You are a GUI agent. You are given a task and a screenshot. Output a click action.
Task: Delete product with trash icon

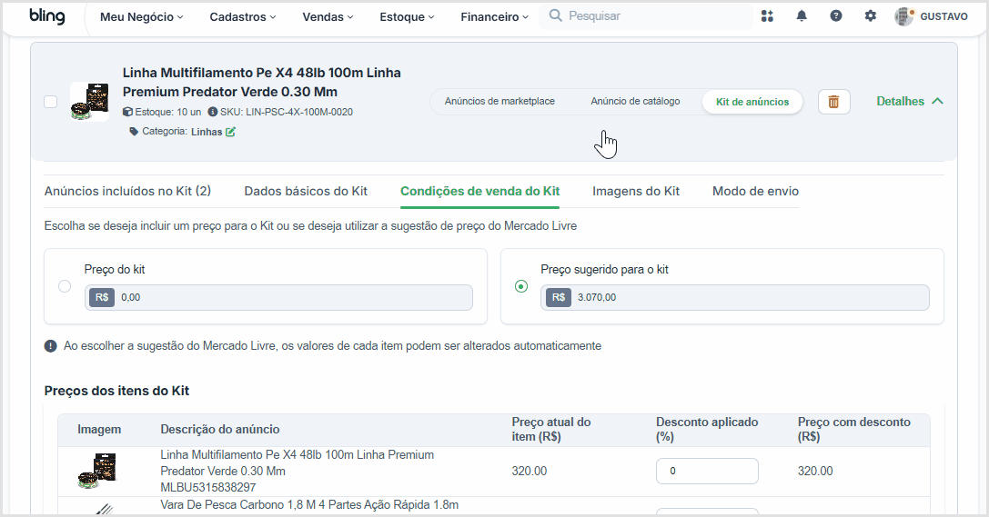coord(833,102)
